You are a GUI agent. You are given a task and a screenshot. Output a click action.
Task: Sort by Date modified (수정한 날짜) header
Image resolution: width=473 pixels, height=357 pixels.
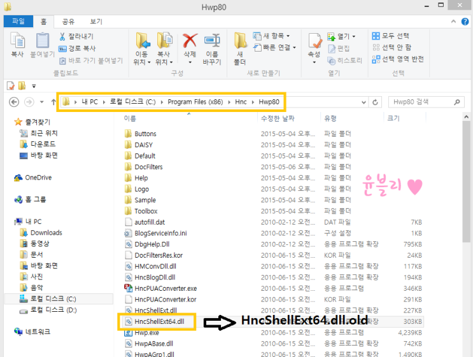click(277, 118)
